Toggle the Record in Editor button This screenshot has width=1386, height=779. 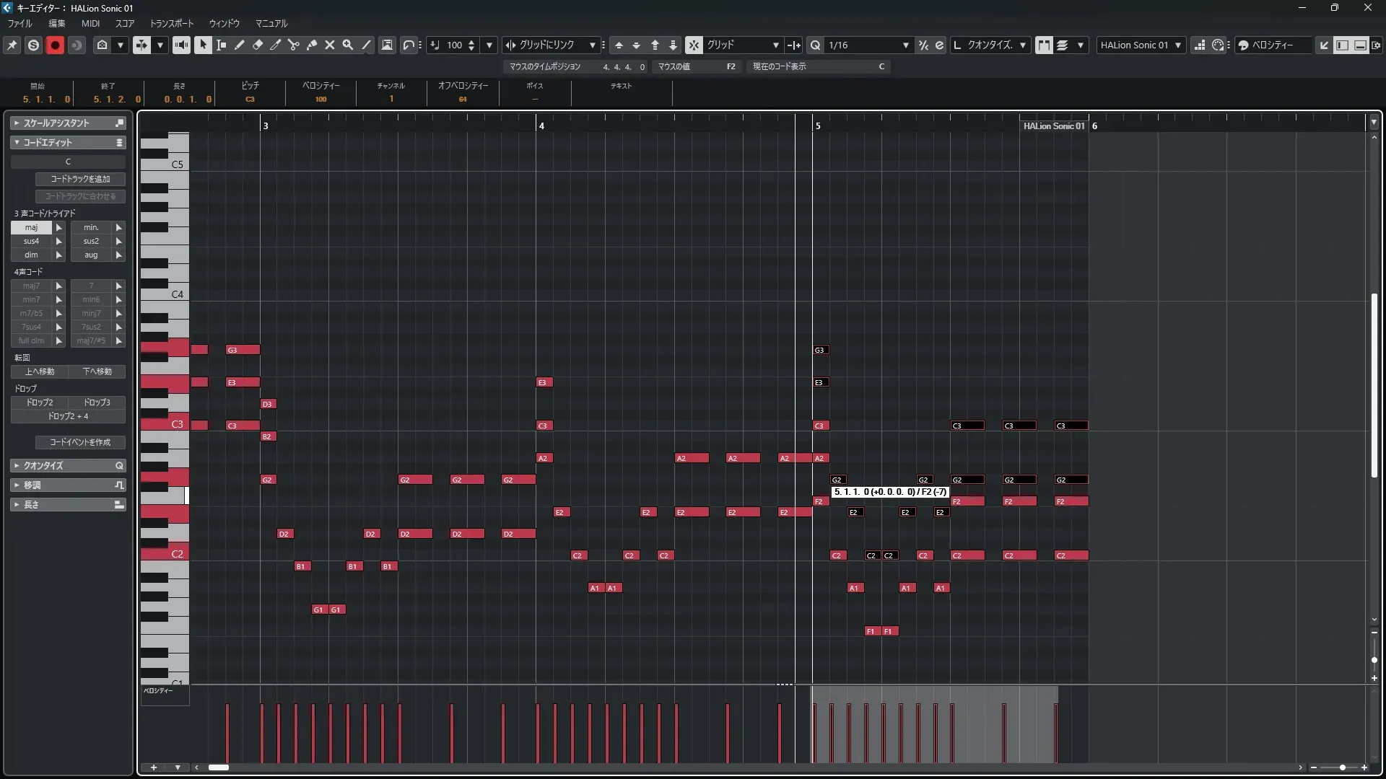[55, 45]
